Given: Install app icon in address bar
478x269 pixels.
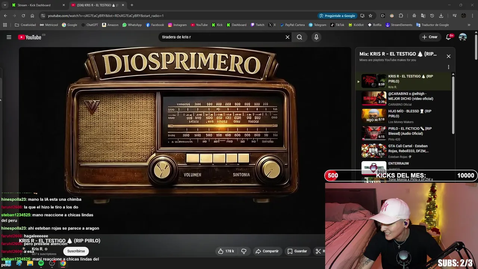Looking at the screenshot, I should point(362,16).
